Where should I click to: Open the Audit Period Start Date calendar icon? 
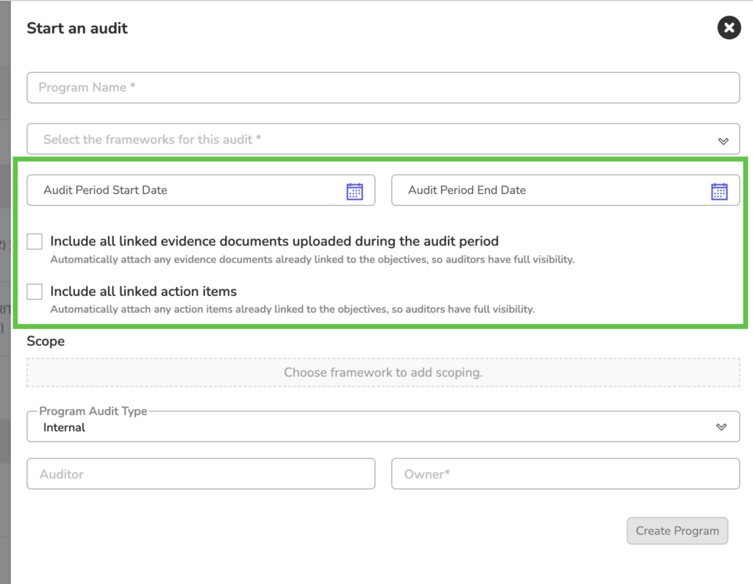point(354,191)
